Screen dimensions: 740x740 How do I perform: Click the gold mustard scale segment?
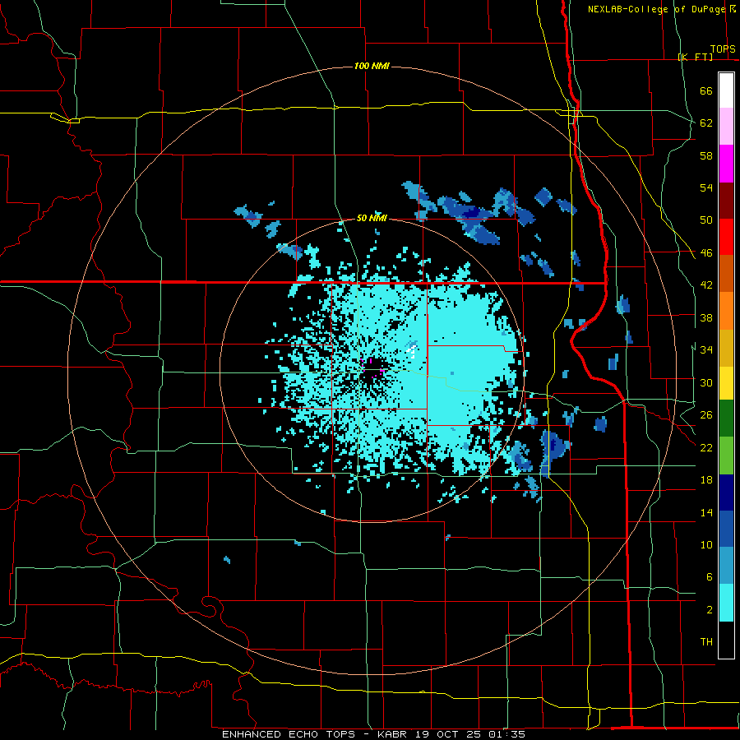726,348
